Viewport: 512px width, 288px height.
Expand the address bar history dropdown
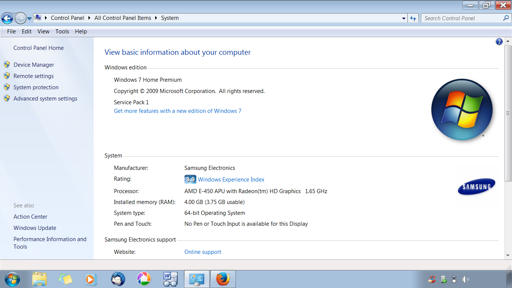coord(404,18)
